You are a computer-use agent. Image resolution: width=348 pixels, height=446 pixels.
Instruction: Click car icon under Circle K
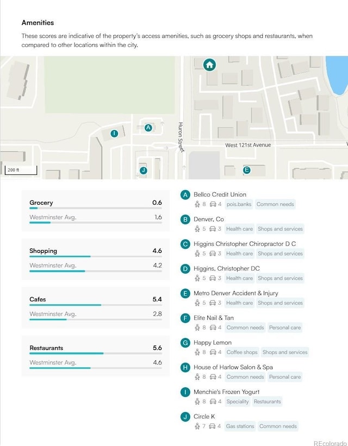212,426
